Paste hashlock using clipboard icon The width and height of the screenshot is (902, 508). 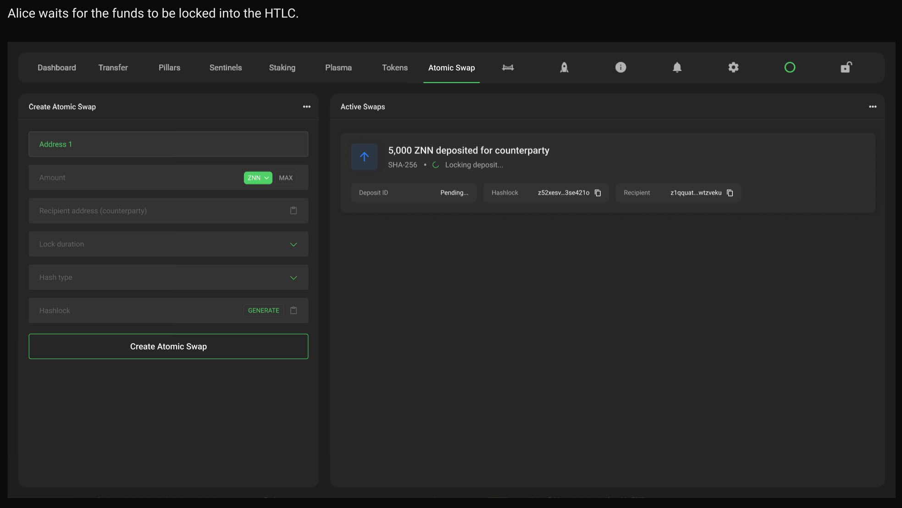pos(293,311)
